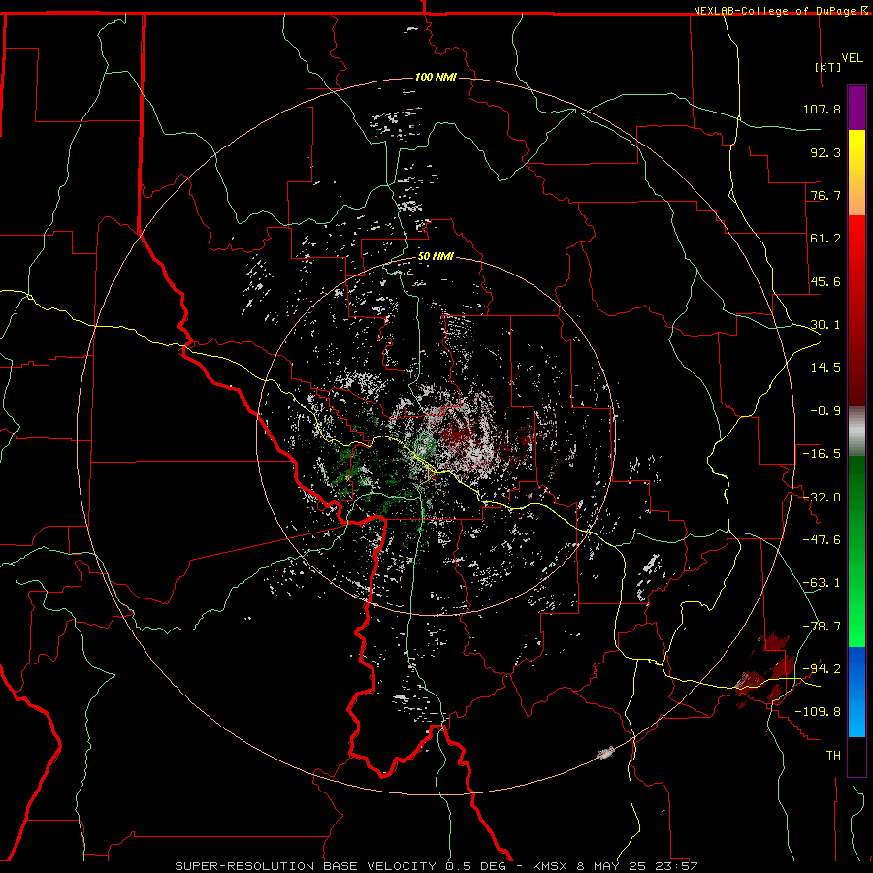
Task: Click the -63.1 velocity scale value
Action: pyautogui.click(x=822, y=583)
